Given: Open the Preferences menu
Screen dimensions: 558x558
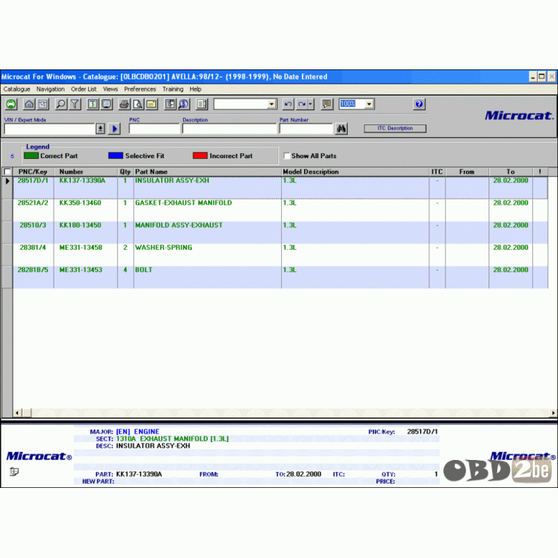Looking at the screenshot, I should pos(139,89).
